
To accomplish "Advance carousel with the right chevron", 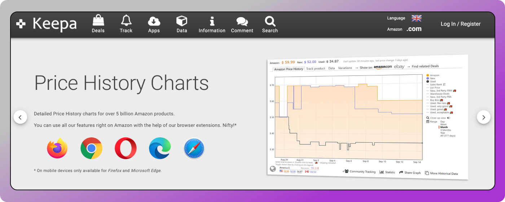I will tap(483, 117).
